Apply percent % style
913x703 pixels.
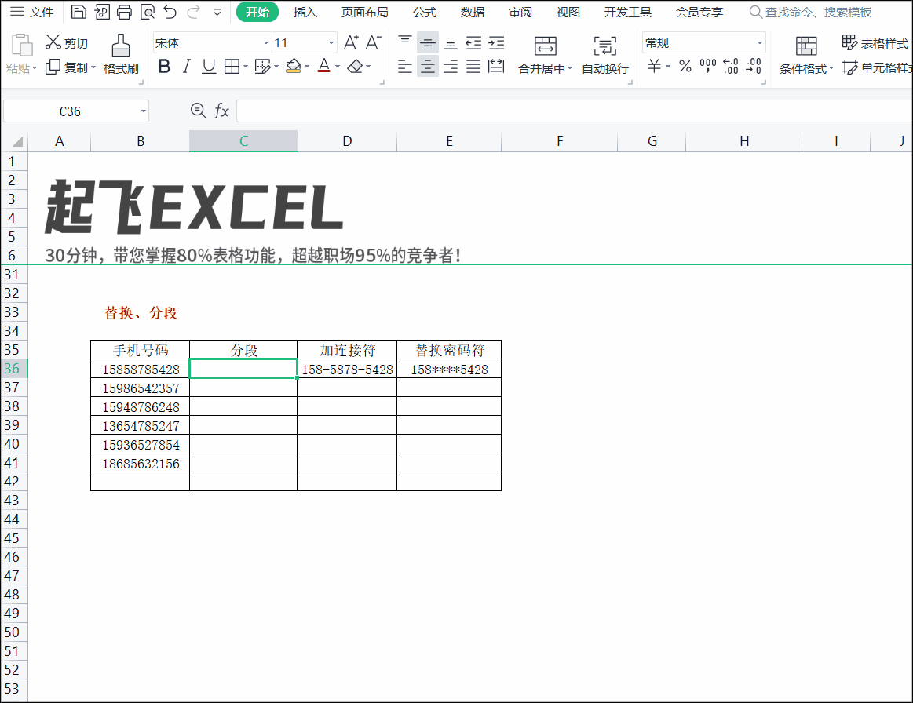[685, 67]
